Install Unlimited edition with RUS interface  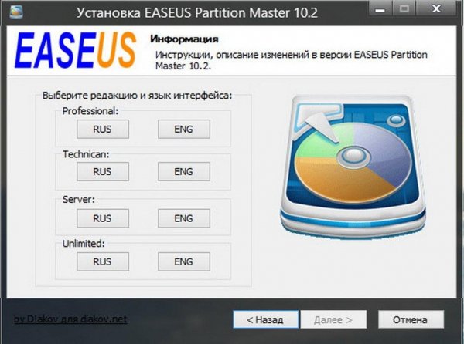(x=103, y=261)
